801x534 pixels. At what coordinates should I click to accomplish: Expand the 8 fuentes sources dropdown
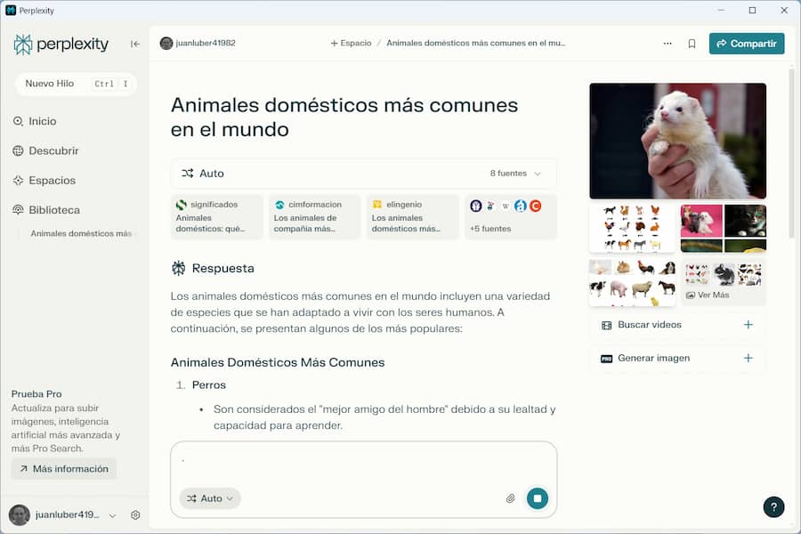[x=515, y=174]
